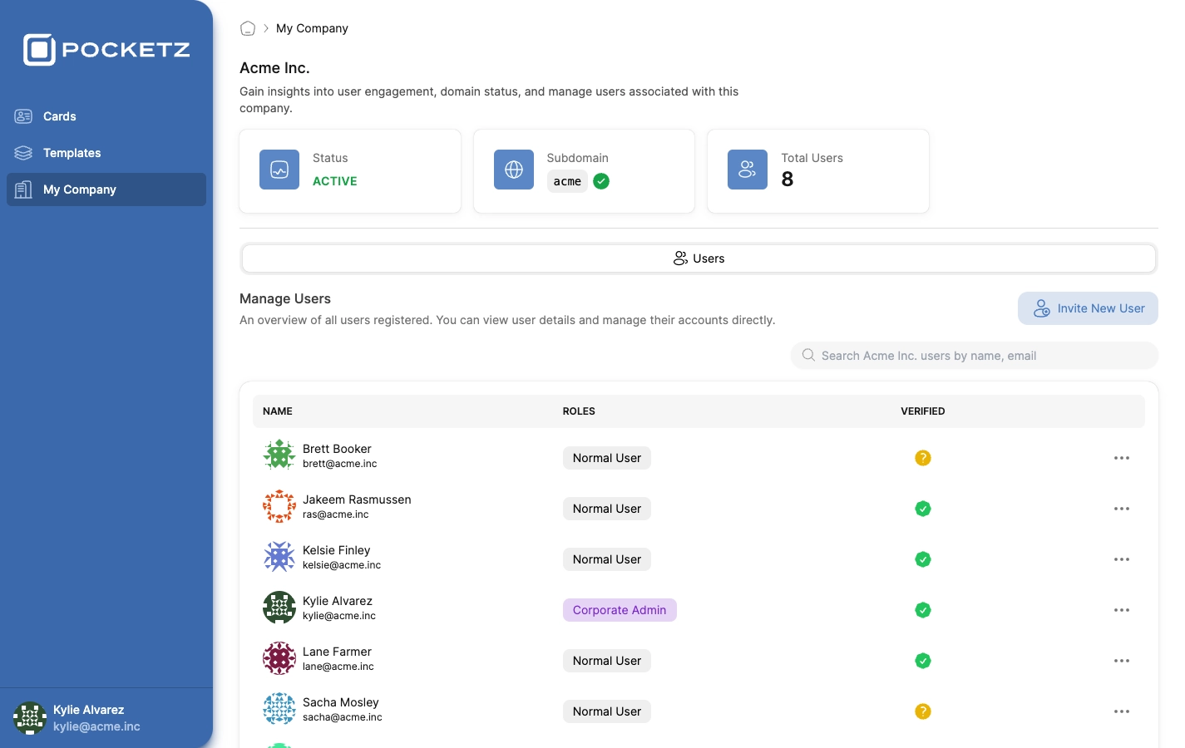Open Cards in the sidebar
The width and height of the screenshot is (1185, 748).
[60, 116]
